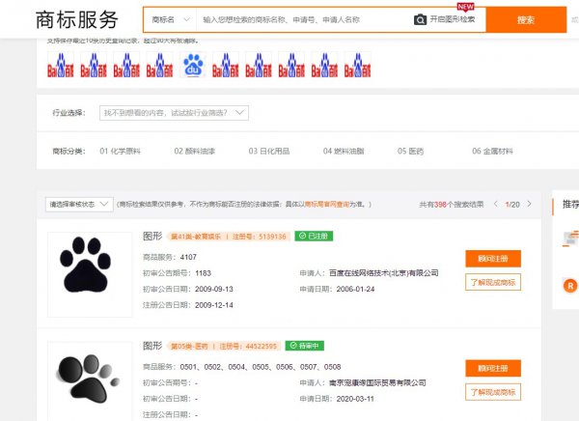The image size is (579, 421).
Task: Click application date 2006-01-24
Action: (x=355, y=289)
